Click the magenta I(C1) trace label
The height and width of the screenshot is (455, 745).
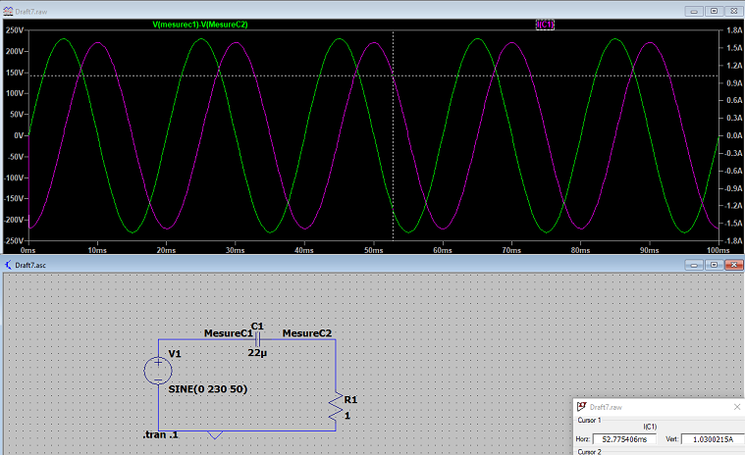click(x=545, y=24)
